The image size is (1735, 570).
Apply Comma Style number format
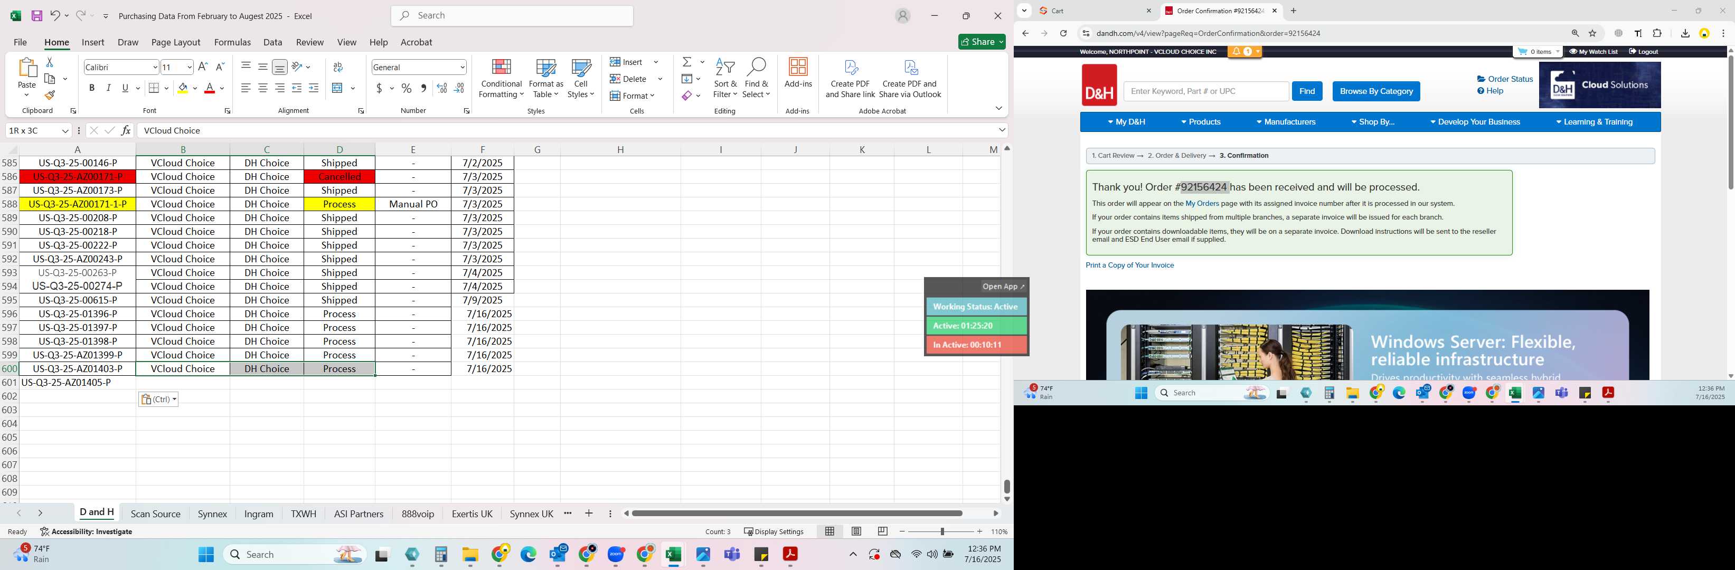point(423,88)
